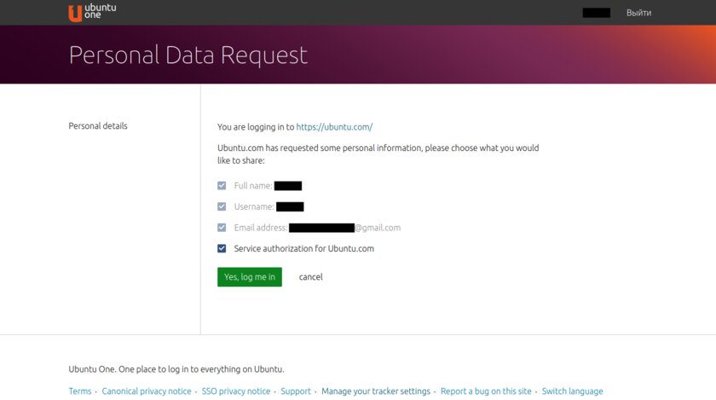Screen dimensions: 716x400
Task: Toggle the Full name checkbox
Action: coord(222,186)
